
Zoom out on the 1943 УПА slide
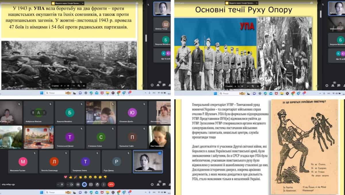point(74,86)
